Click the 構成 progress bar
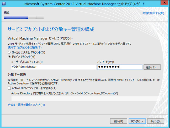Image resolution: width=170 pixels, height=128 pixels. [x=24, y=18]
